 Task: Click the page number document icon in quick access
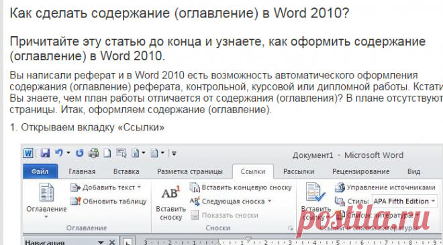[x=136, y=153]
